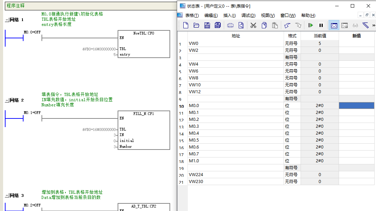Viewport: 376px width, 211px height.
Task: Click the Paste clipboard icon
Action: pyautogui.click(x=275, y=25)
